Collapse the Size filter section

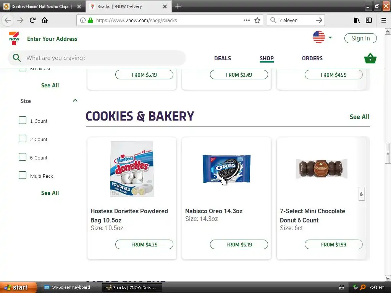[x=75, y=100]
